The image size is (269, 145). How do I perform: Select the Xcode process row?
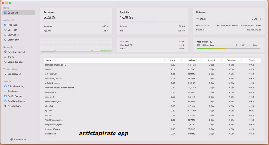tap(152, 69)
